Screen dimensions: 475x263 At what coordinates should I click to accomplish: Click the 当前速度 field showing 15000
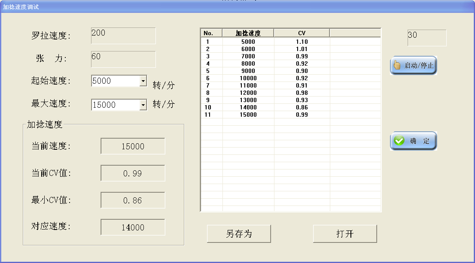tap(133, 146)
